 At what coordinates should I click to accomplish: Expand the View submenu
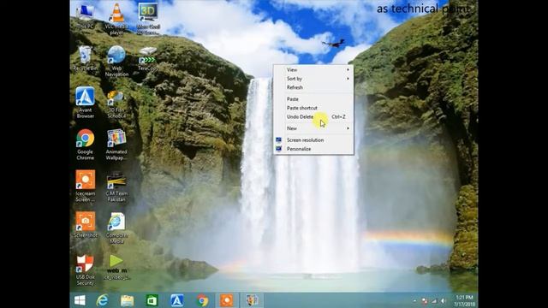click(313, 70)
